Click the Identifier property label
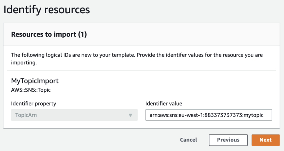284x151 pixels. click(33, 104)
